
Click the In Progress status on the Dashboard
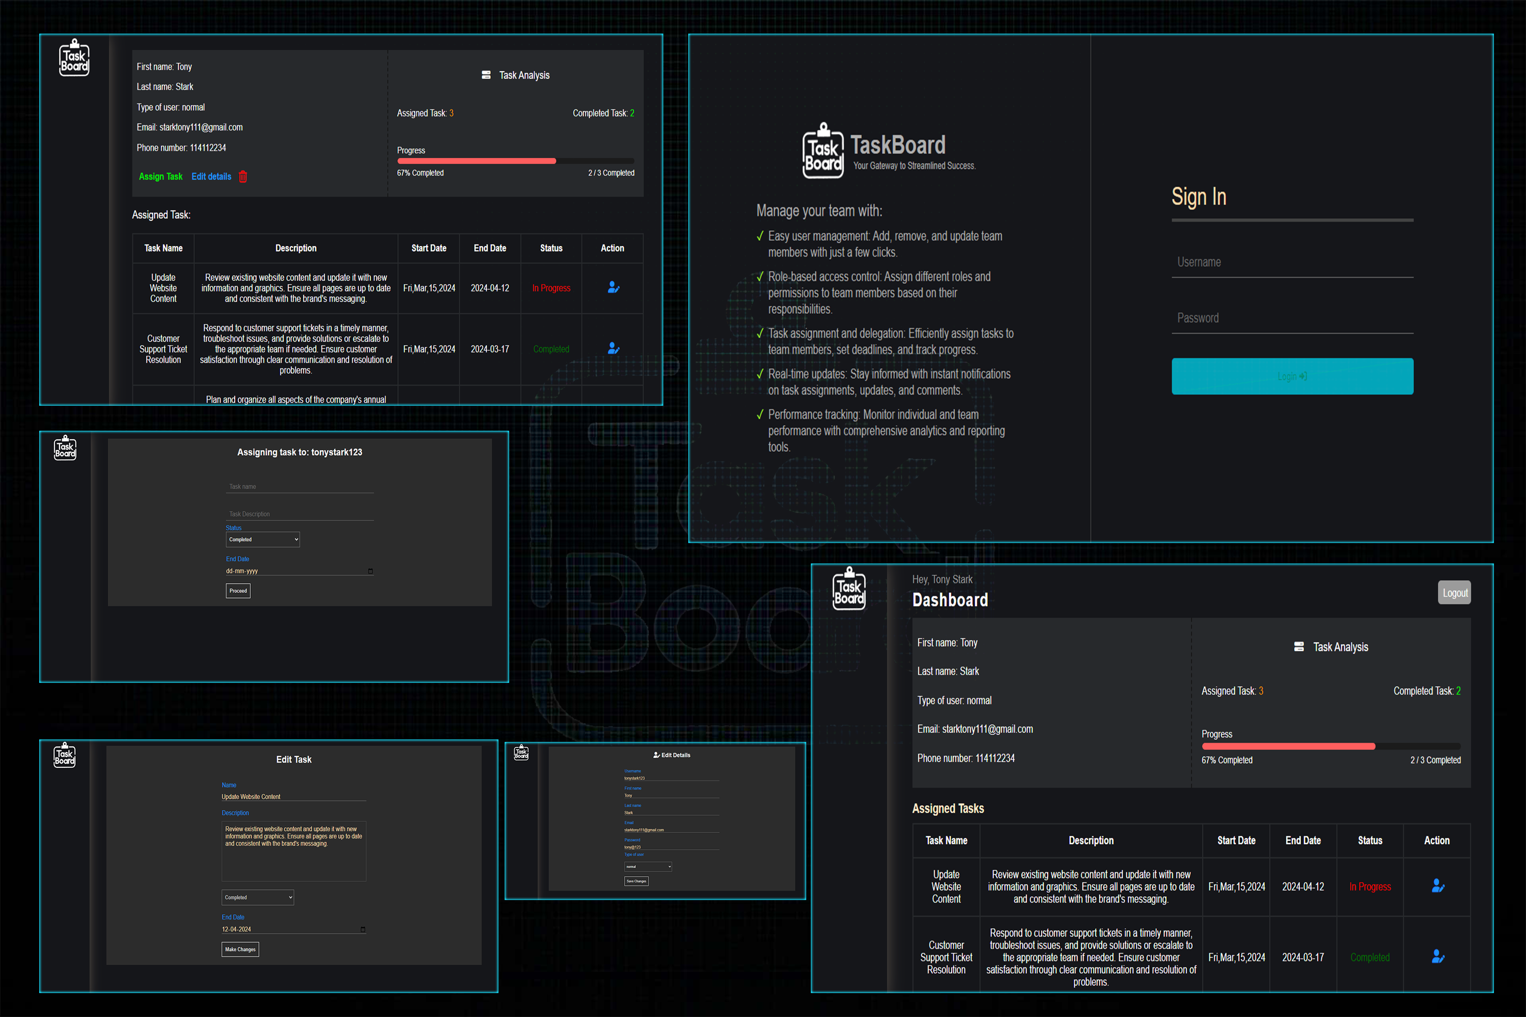(x=1370, y=887)
